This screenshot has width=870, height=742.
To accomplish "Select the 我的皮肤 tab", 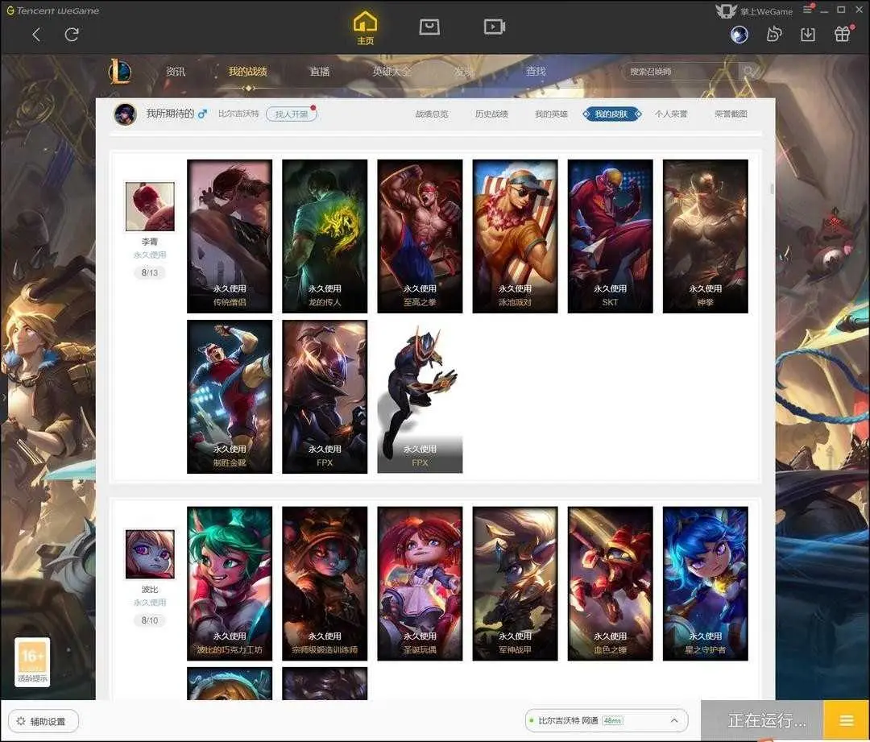I will click(611, 114).
